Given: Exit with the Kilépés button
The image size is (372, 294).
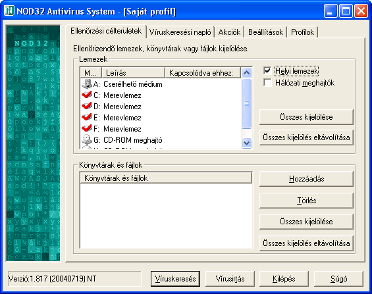Looking at the screenshot, I should (x=284, y=279).
